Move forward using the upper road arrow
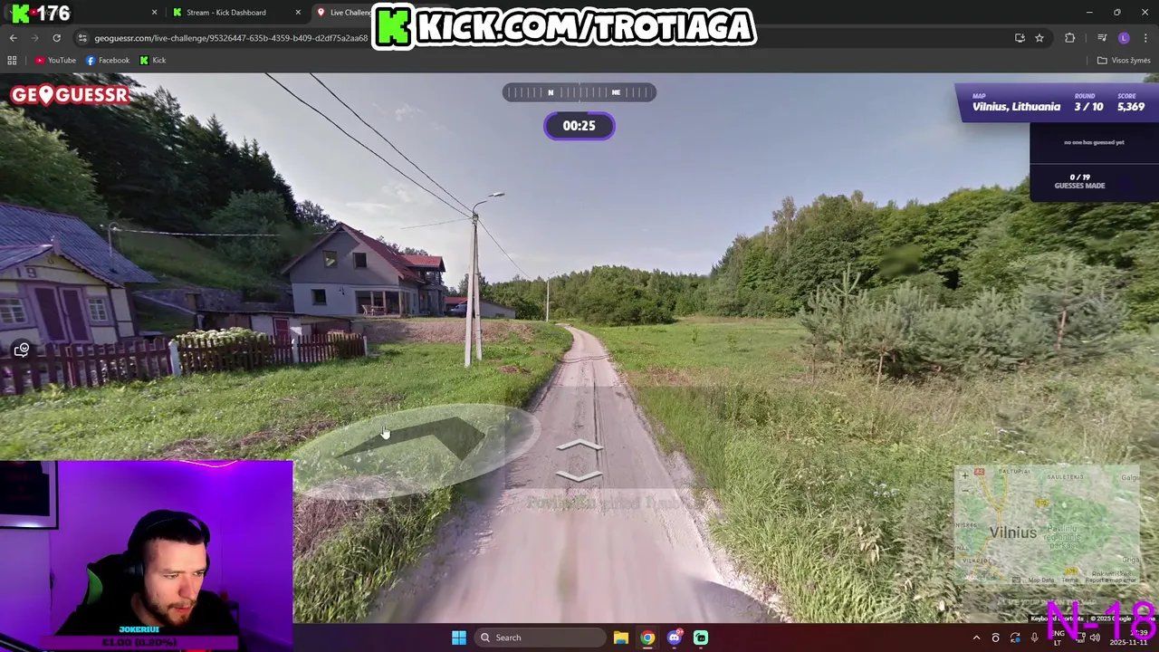 (x=579, y=446)
